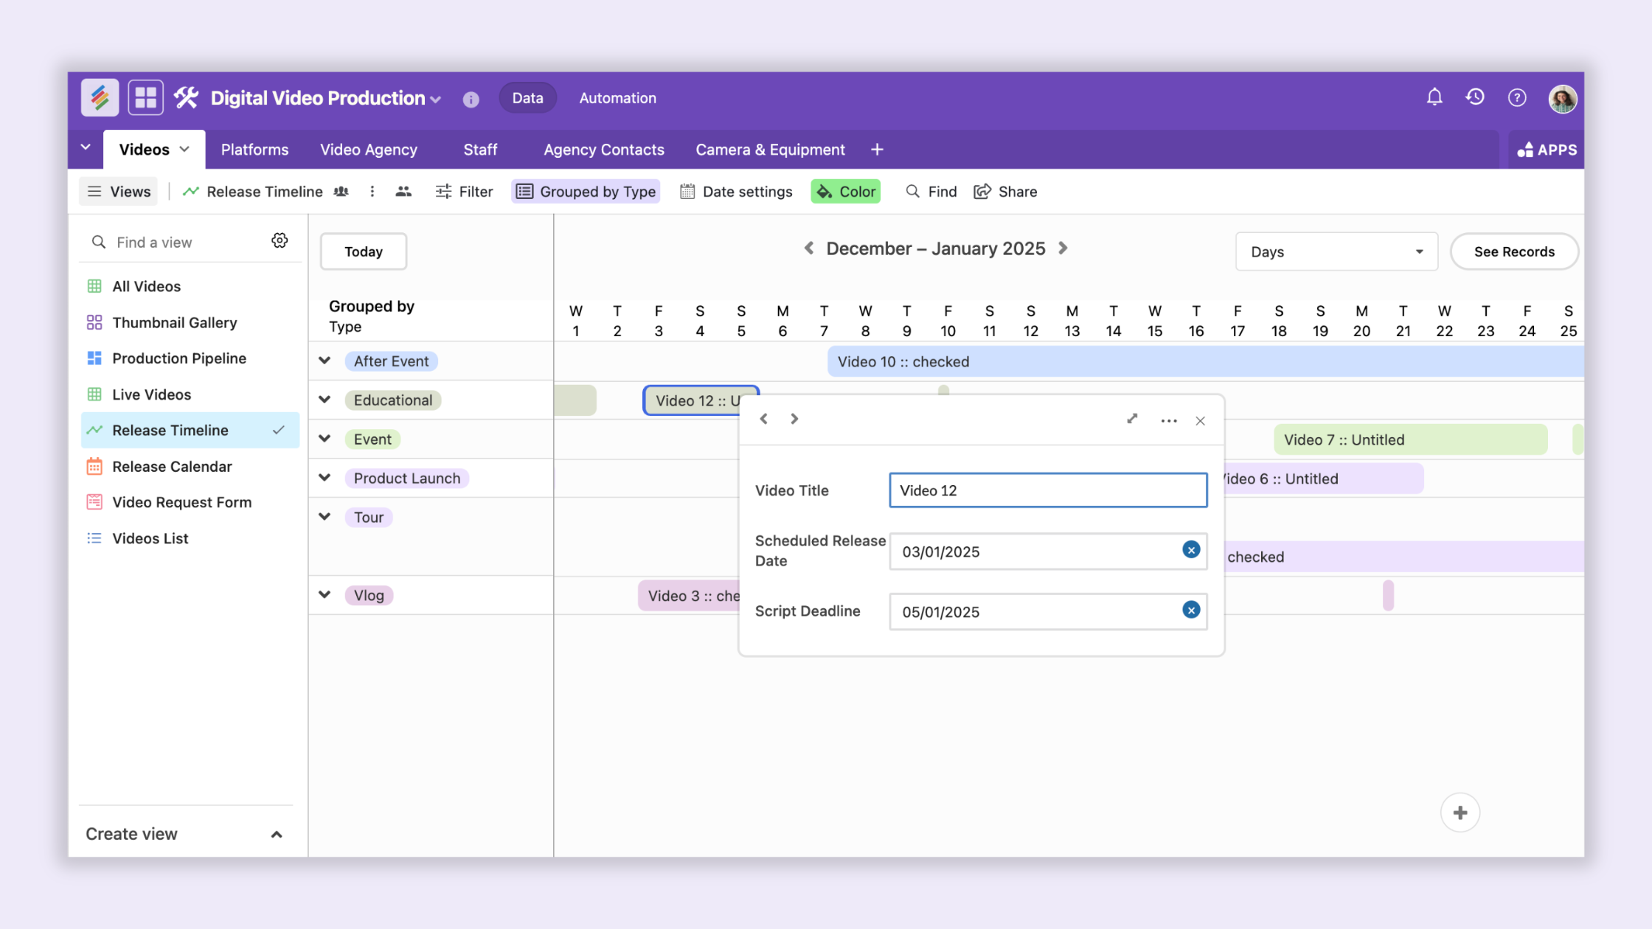The image size is (1652, 929).
Task: Collapse the Tour group
Action: click(324, 517)
